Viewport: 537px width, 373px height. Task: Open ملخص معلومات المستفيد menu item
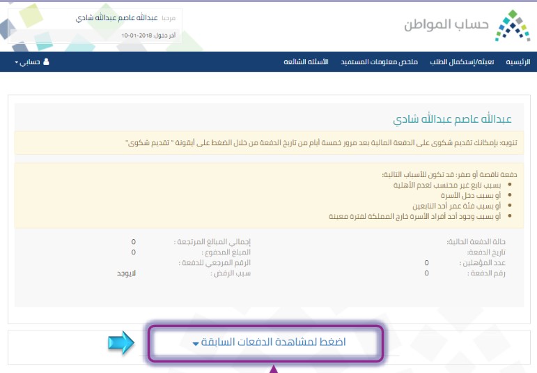click(379, 62)
